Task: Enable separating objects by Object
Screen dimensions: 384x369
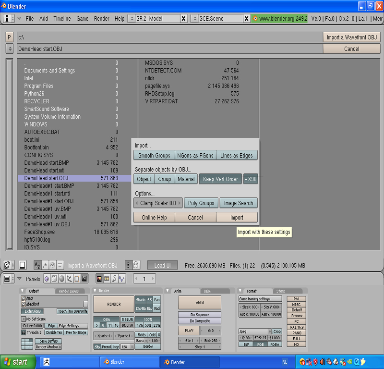Action: click(x=144, y=179)
